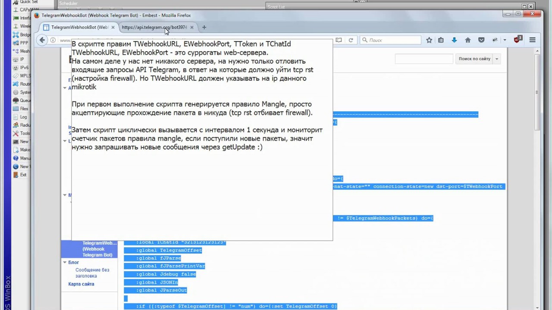Open Wireless in WinBox sidebar
Viewport: 552px width, 310px height.
22,26
